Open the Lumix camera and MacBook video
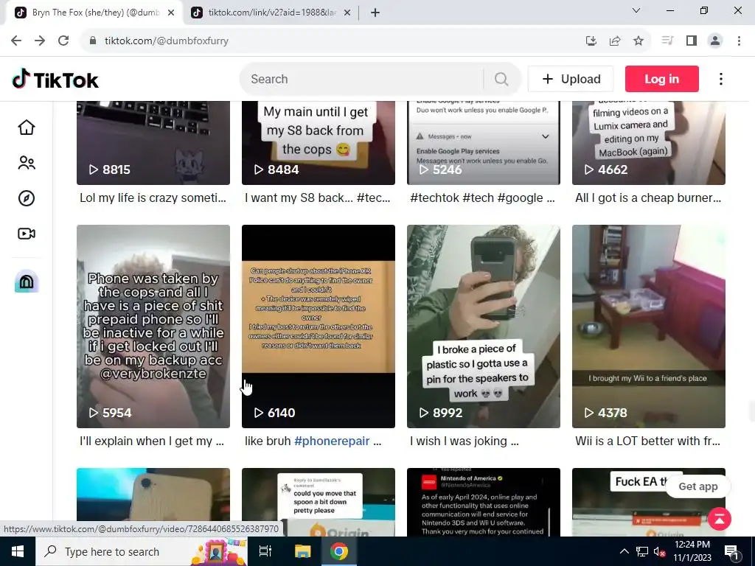755x566 pixels. pos(649,143)
